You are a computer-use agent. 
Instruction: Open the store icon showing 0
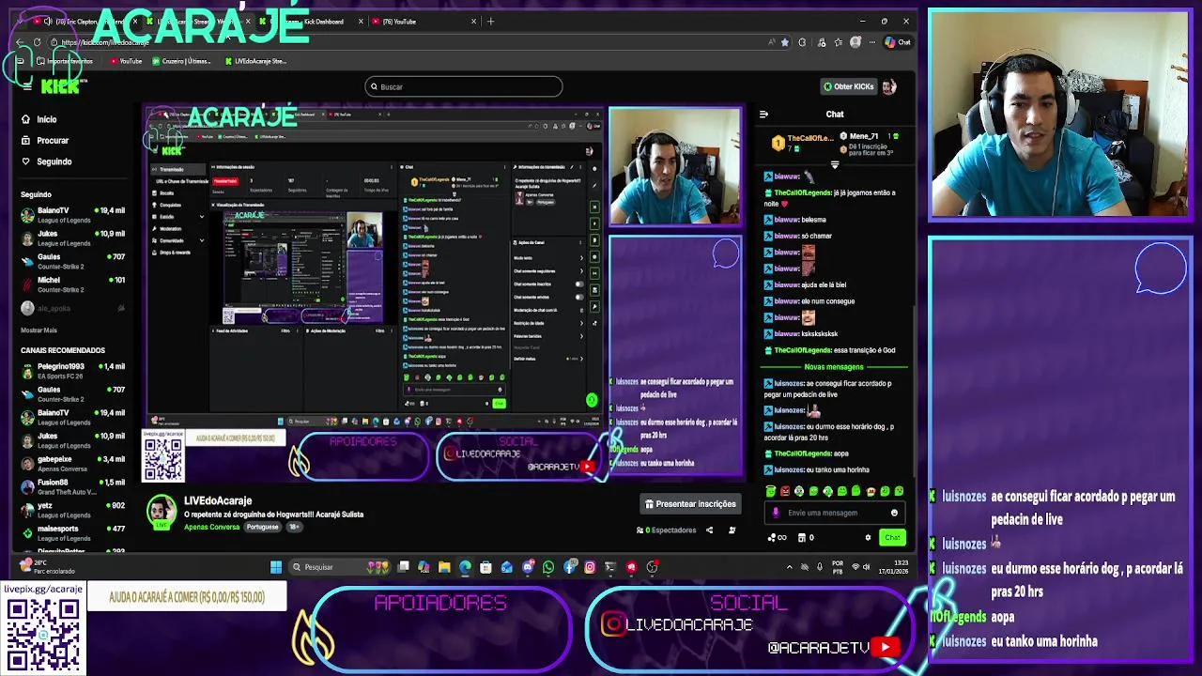tap(806, 538)
